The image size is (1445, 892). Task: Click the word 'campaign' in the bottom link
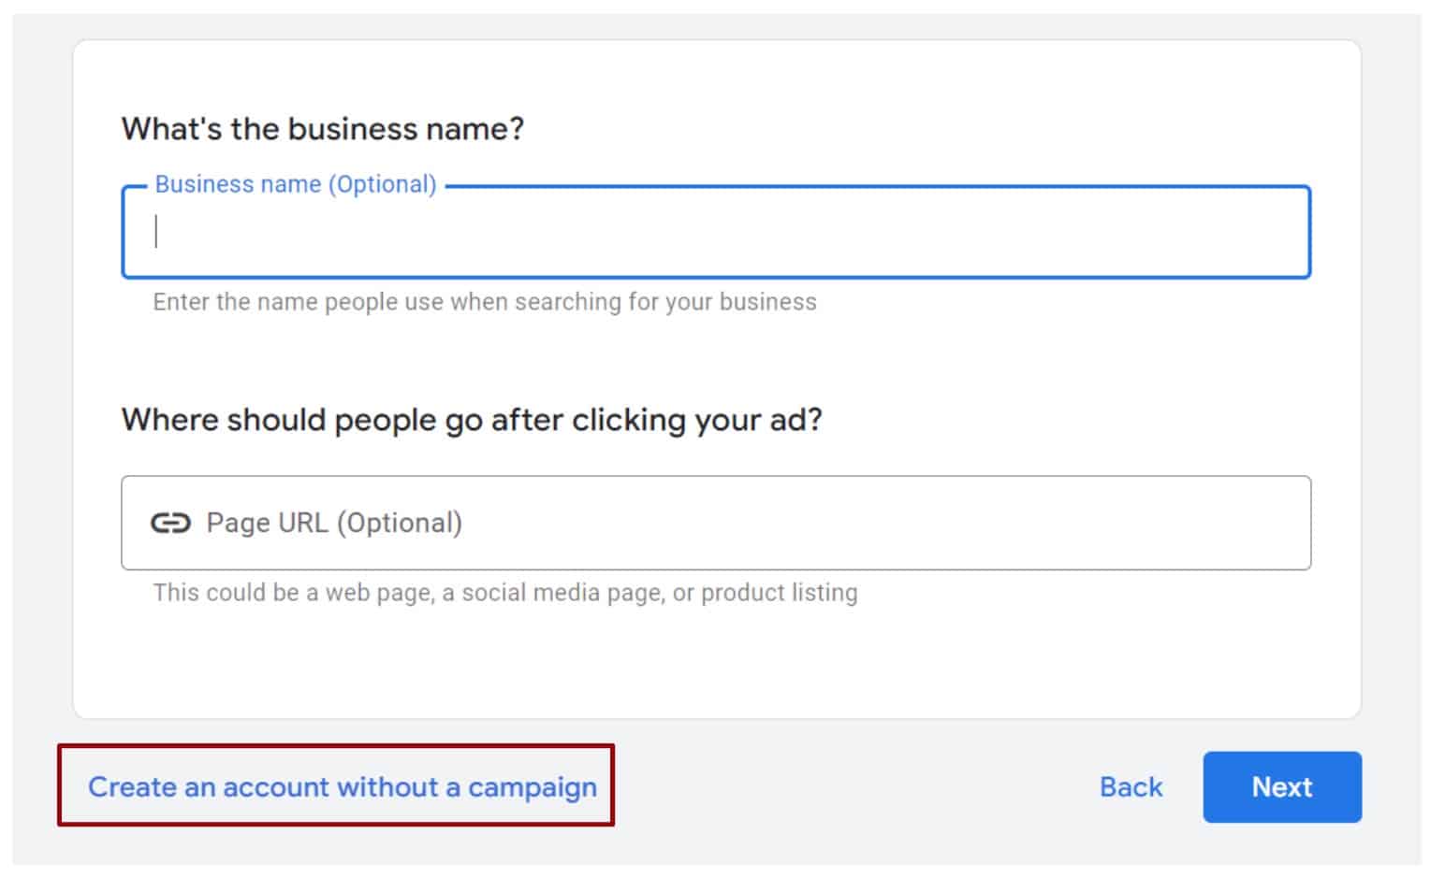click(532, 787)
